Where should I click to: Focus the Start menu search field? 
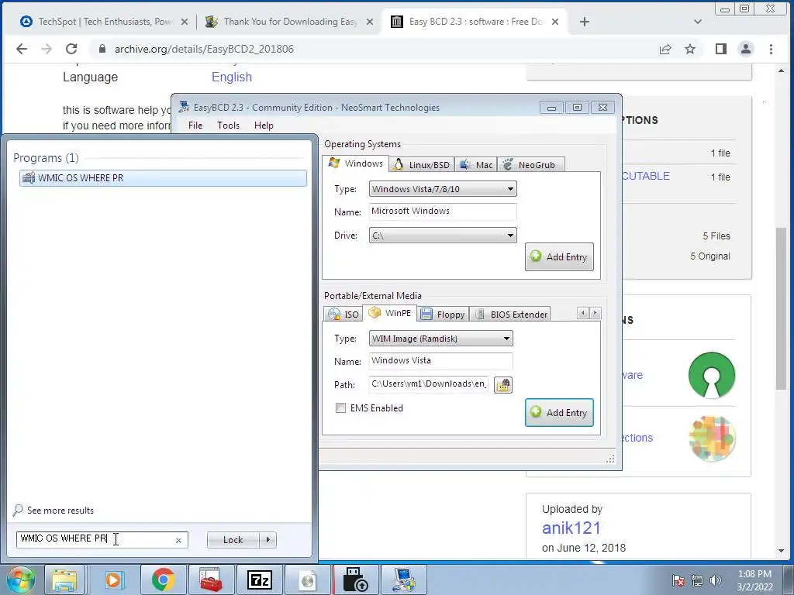tap(96, 539)
